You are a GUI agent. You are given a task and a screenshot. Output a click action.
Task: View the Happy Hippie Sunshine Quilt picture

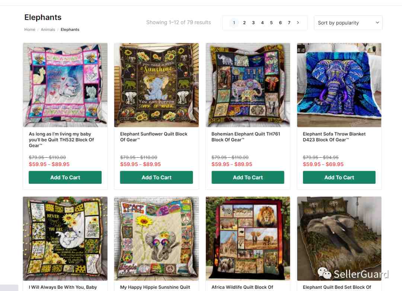[x=156, y=239]
